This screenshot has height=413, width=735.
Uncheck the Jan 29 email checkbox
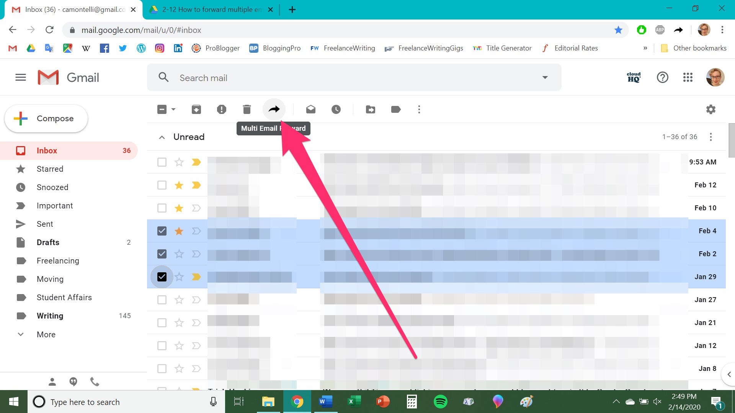[x=162, y=277]
